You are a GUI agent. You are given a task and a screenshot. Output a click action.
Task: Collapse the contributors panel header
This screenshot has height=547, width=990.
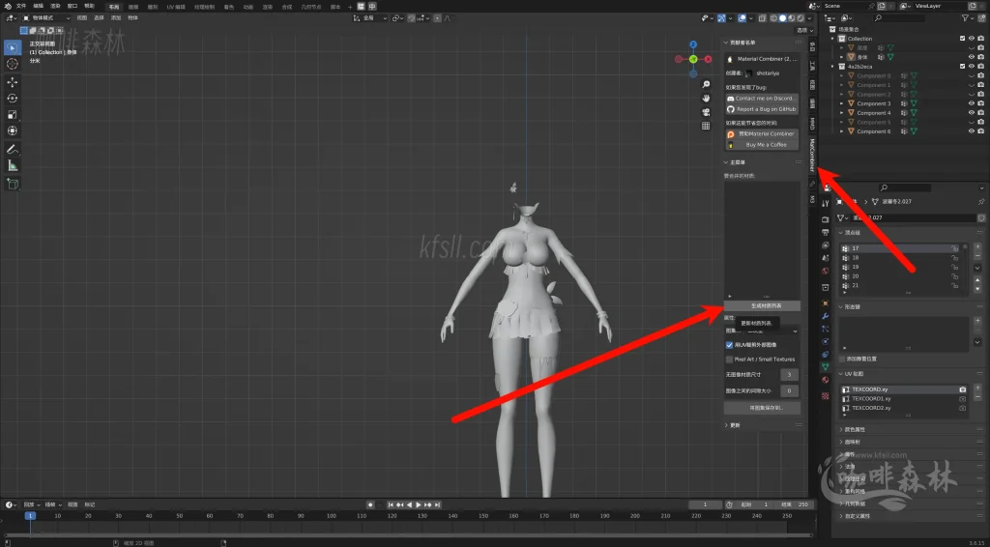[743, 43]
